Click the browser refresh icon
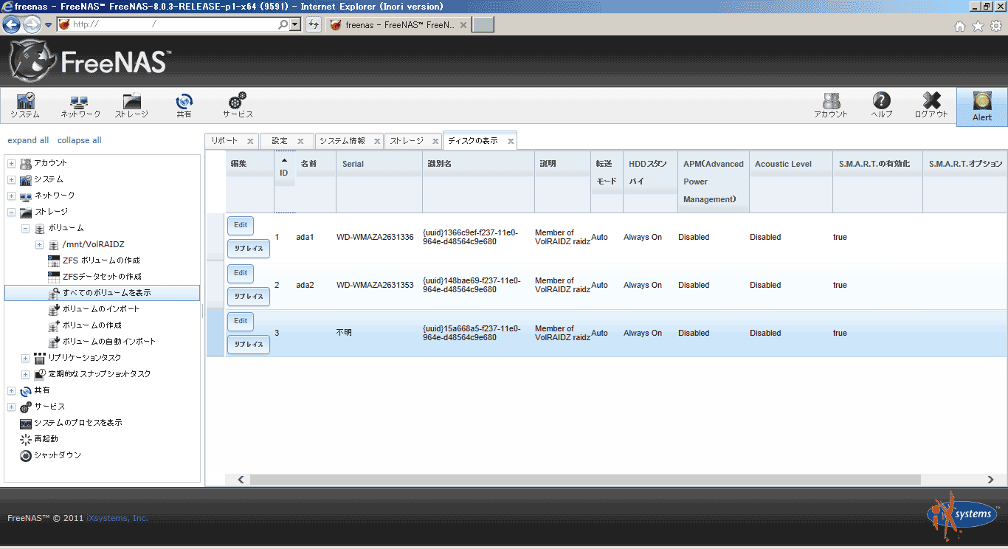 pos(314,24)
